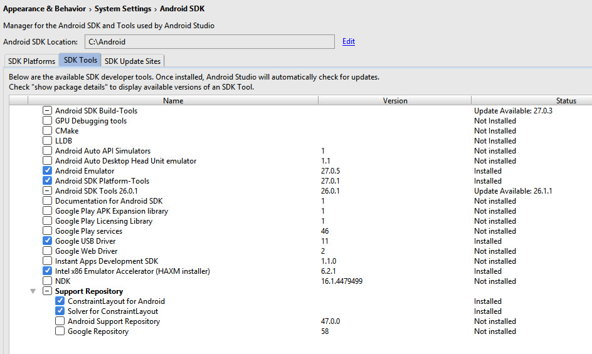Check Android Auto Desktop Head Unit emulator

point(47,160)
